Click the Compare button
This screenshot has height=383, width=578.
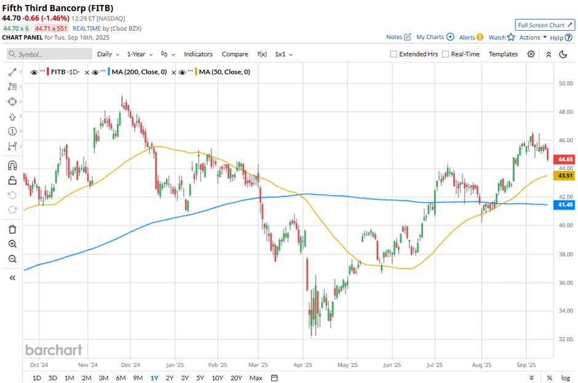(235, 54)
